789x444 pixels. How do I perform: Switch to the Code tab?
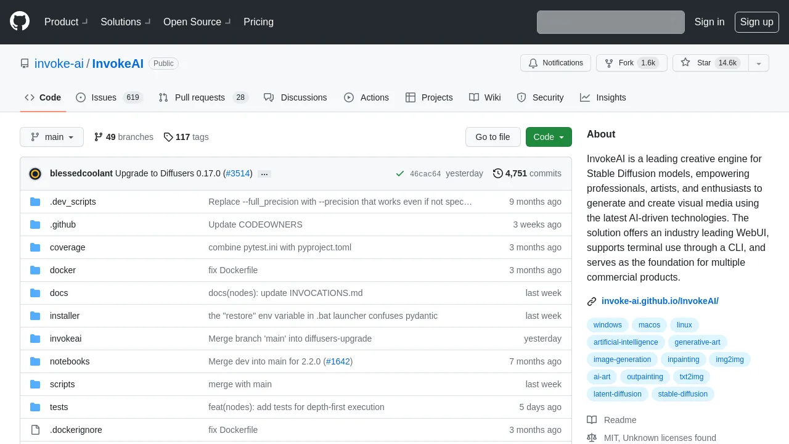pos(43,97)
